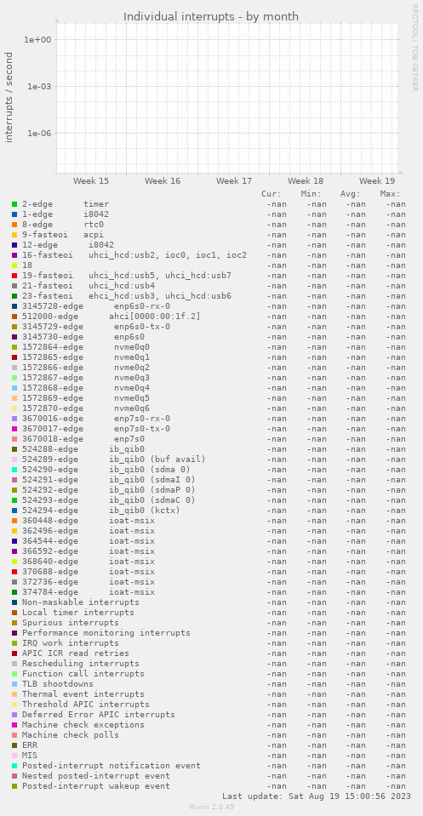Screen dimensions: 423x816
Task: Click the Week 17 axis label
Action: 234,181
